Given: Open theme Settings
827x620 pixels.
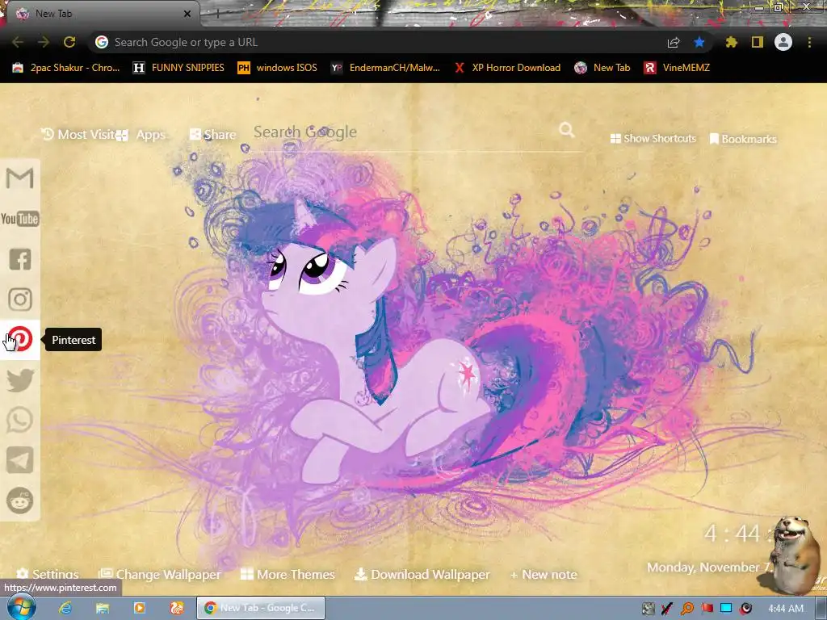Looking at the screenshot, I should pyautogui.click(x=48, y=574).
